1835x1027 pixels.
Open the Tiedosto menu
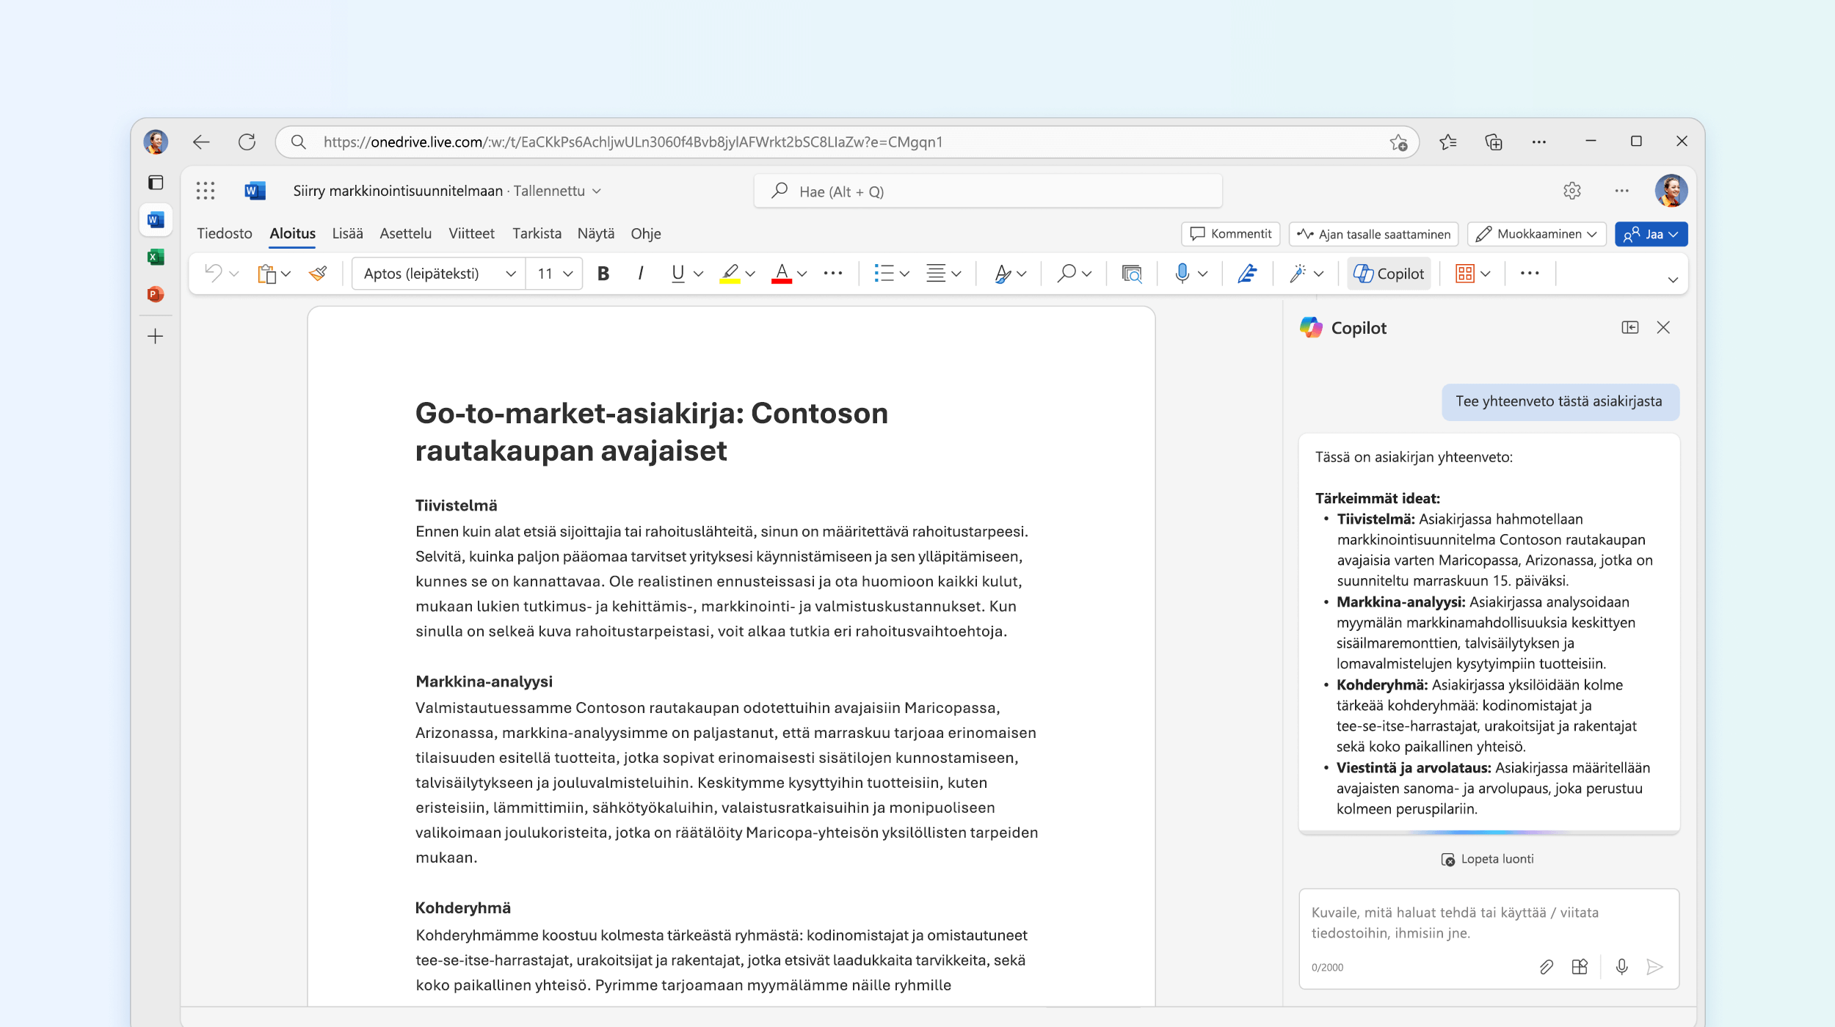pyautogui.click(x=225, y=233)
